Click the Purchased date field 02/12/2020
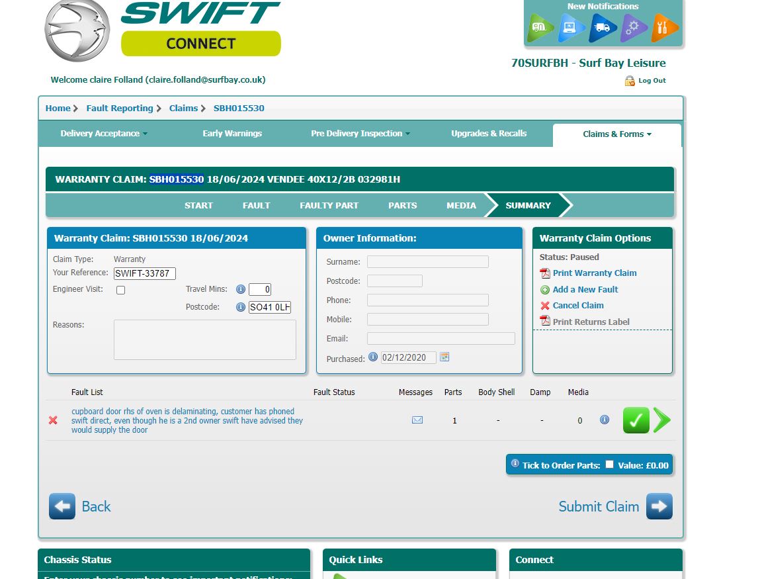Image resolution: width=760 pixels, height=579 pixels. point(409,357)
